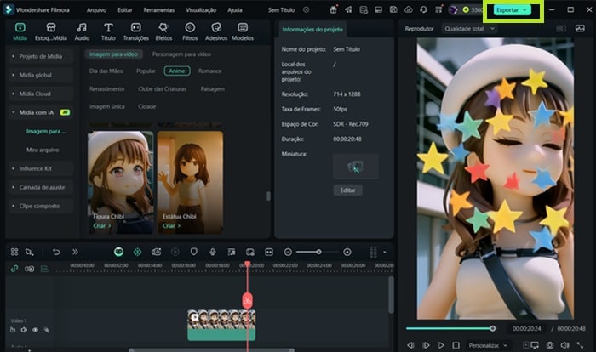Open the Personalizar dropdown in player
Viewport: 596px width, 352px height.
pyautogui.click(x=488, y=345)
